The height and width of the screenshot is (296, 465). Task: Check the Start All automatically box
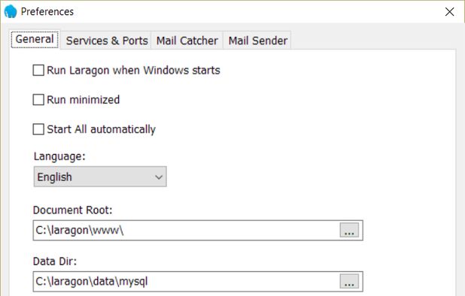pyautogui.click(x=38, y=129)
